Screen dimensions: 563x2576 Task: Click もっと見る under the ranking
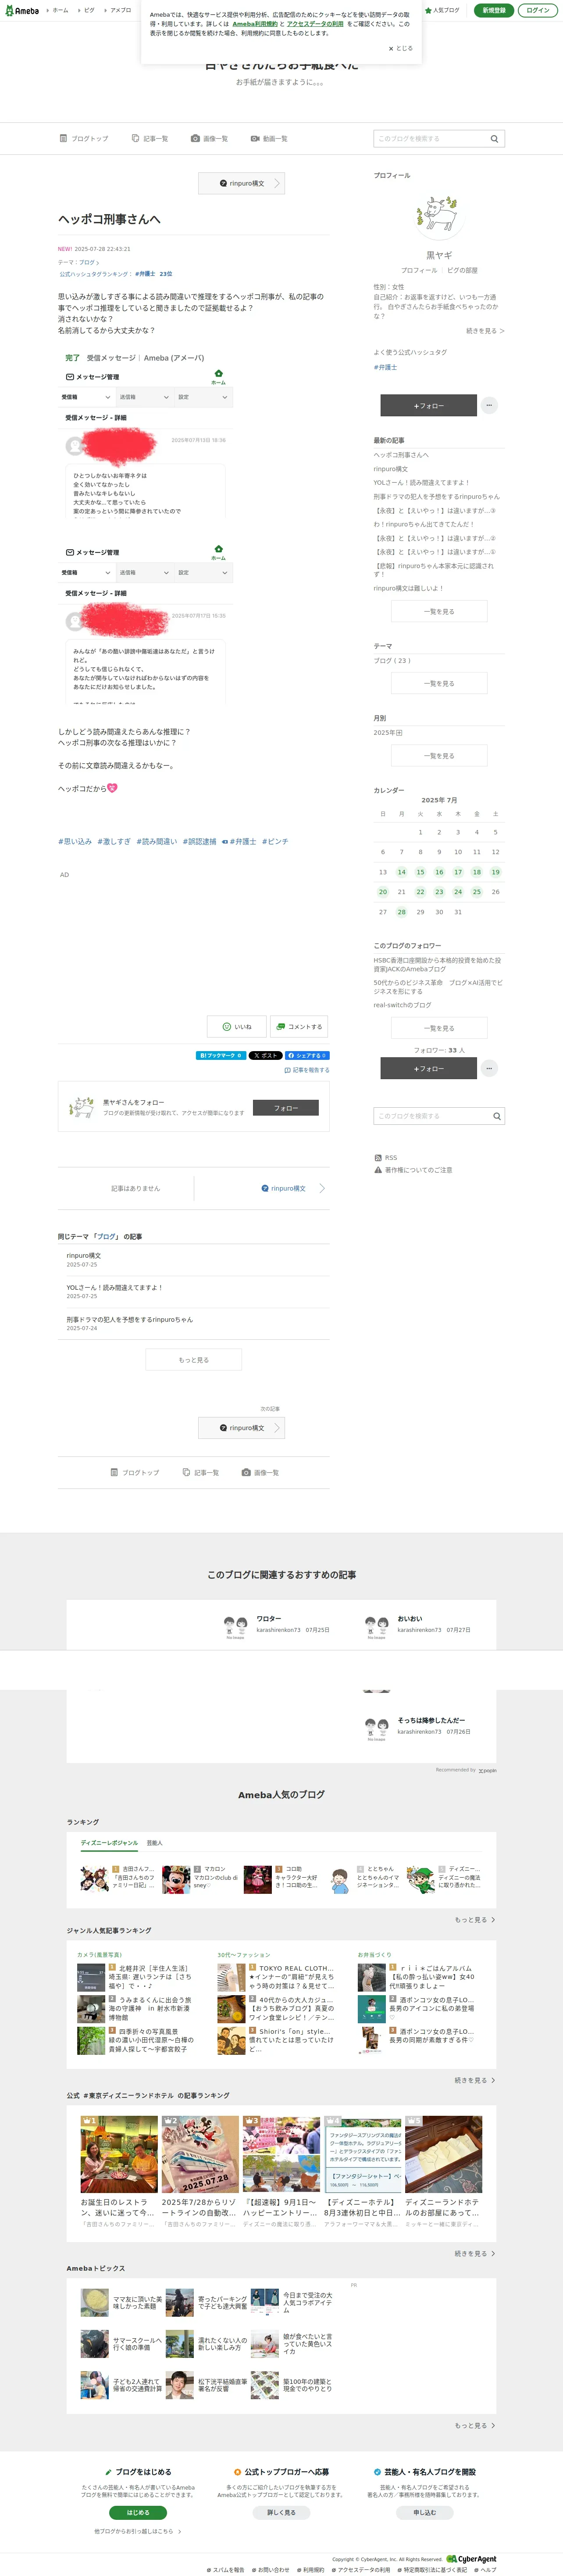[474, 1920]
